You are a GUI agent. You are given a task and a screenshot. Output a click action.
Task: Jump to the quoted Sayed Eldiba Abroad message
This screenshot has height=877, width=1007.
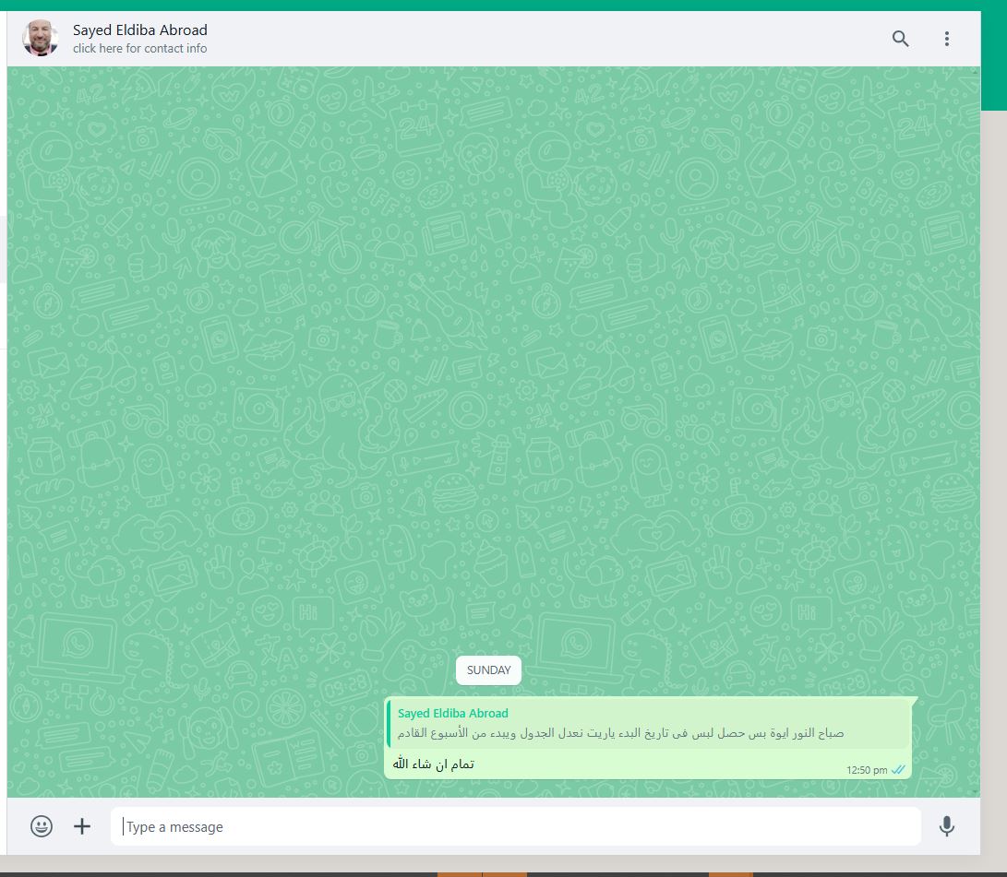coord(649,724)
